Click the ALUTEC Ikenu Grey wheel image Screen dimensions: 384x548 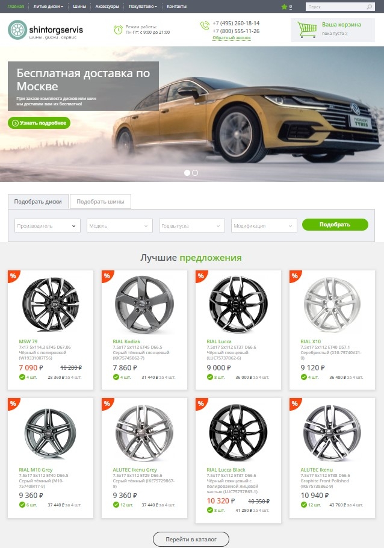click(144, 433)
